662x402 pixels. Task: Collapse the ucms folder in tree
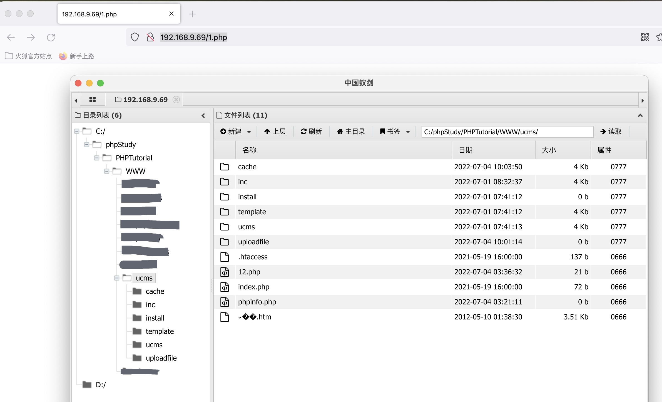117,278
